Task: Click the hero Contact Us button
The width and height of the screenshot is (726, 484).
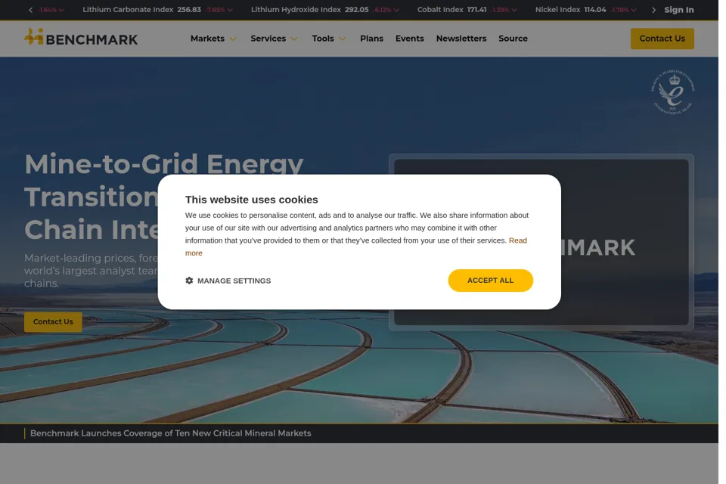Action: coord(53,321)
